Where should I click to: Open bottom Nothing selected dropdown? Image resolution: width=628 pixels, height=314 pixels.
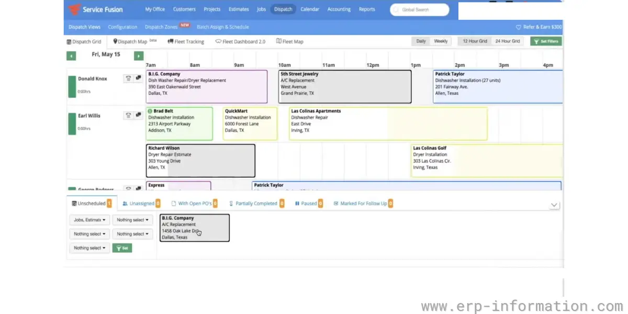coord(89,248)
